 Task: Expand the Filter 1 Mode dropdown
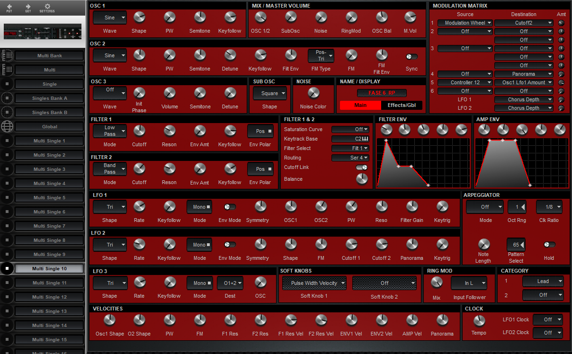tap(110, 131)
